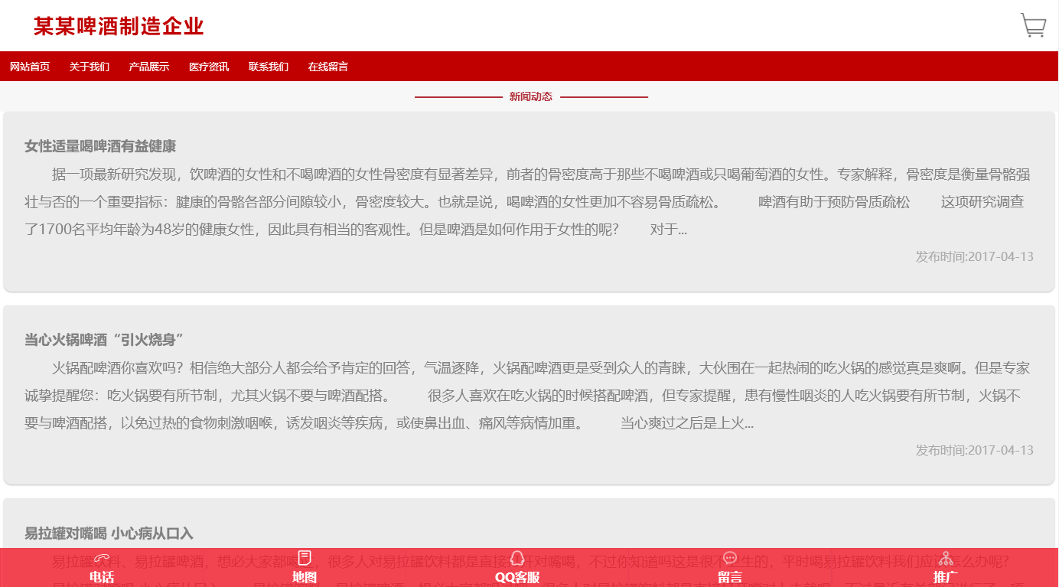Go to 网站首页 in navigation bar
This screenshot has height=587, width=1059.
pyautogui.click(x=30, y=67)
